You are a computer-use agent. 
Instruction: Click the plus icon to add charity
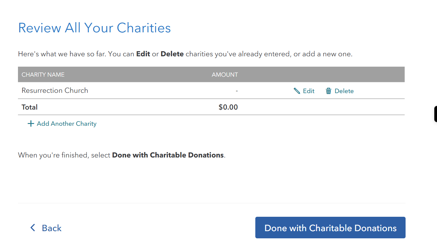tap(31, 124)
